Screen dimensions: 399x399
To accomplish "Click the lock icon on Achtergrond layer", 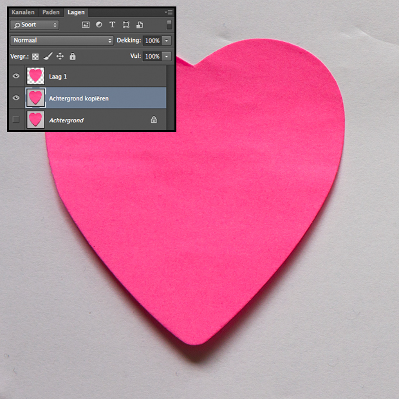I will coord(154,120).
